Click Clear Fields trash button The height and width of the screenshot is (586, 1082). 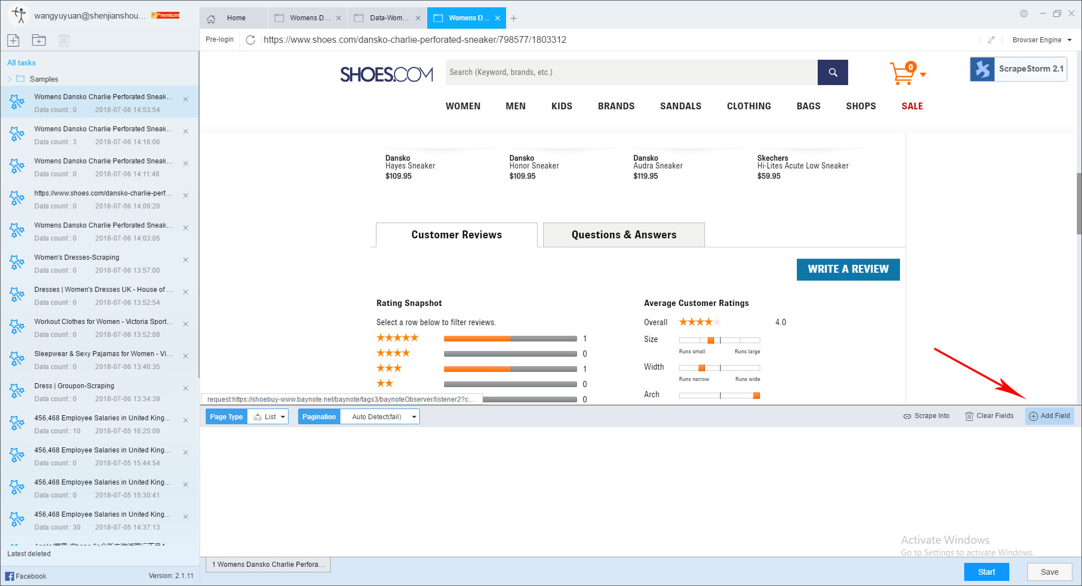(989, 416)
